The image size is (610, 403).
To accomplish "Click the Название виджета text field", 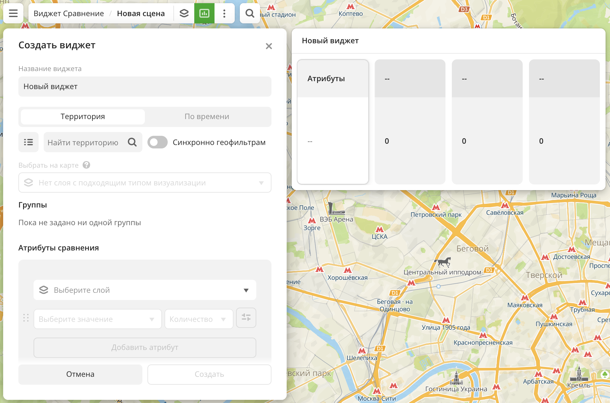I will pyautogui.click(x=145, y=87).
